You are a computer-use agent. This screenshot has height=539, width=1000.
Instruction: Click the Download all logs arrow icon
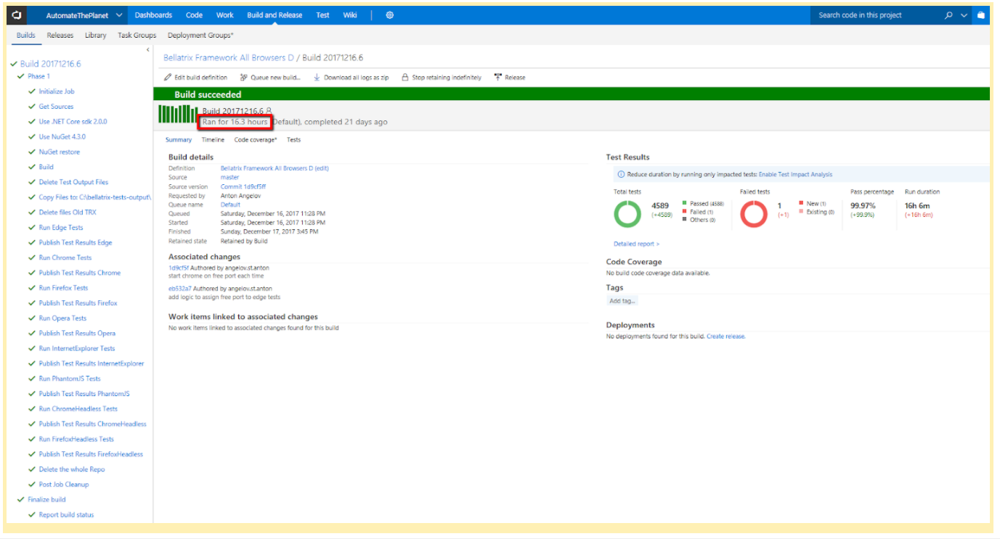(317, 78)
